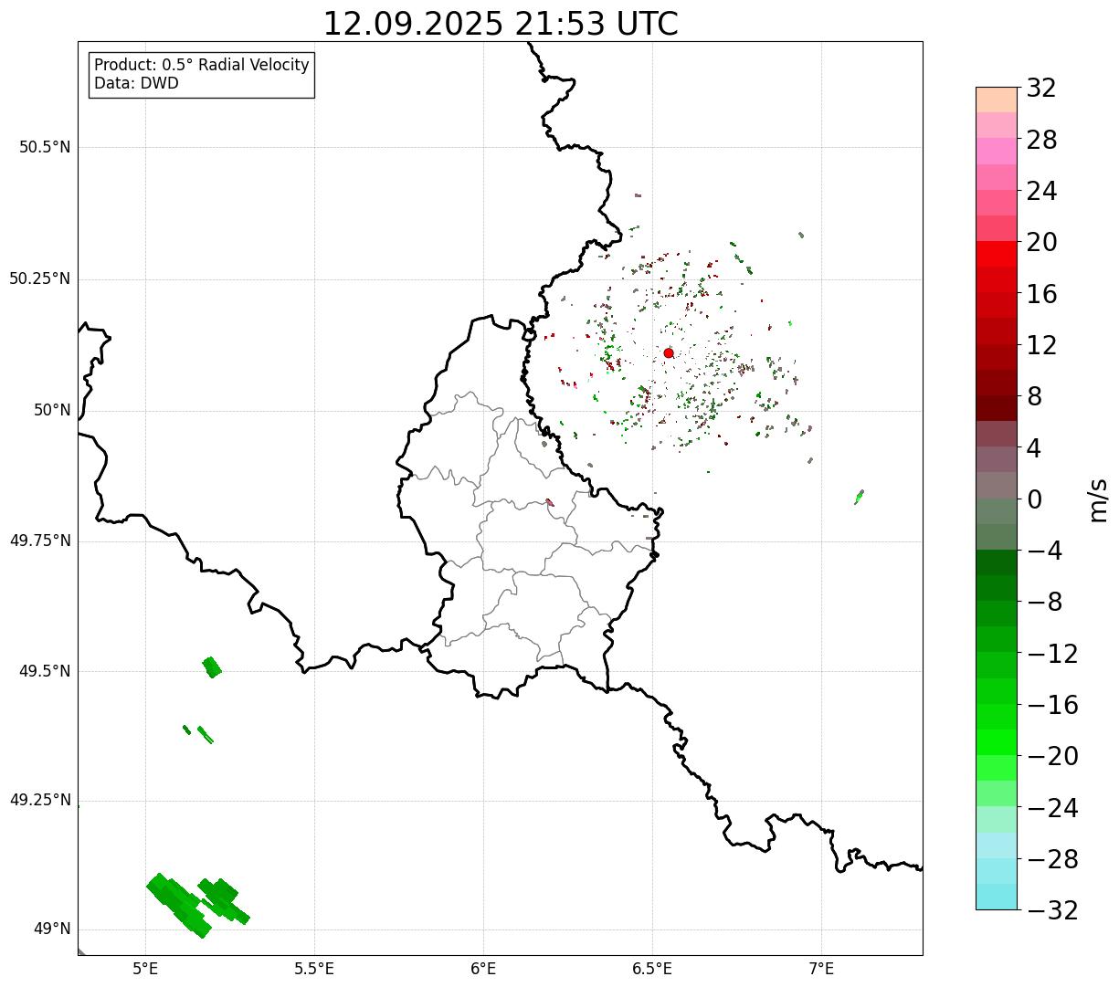Screen dimensions: 1119x987
Task: Select the 'Data: DWD' legend line
Action: pos(136,83)
